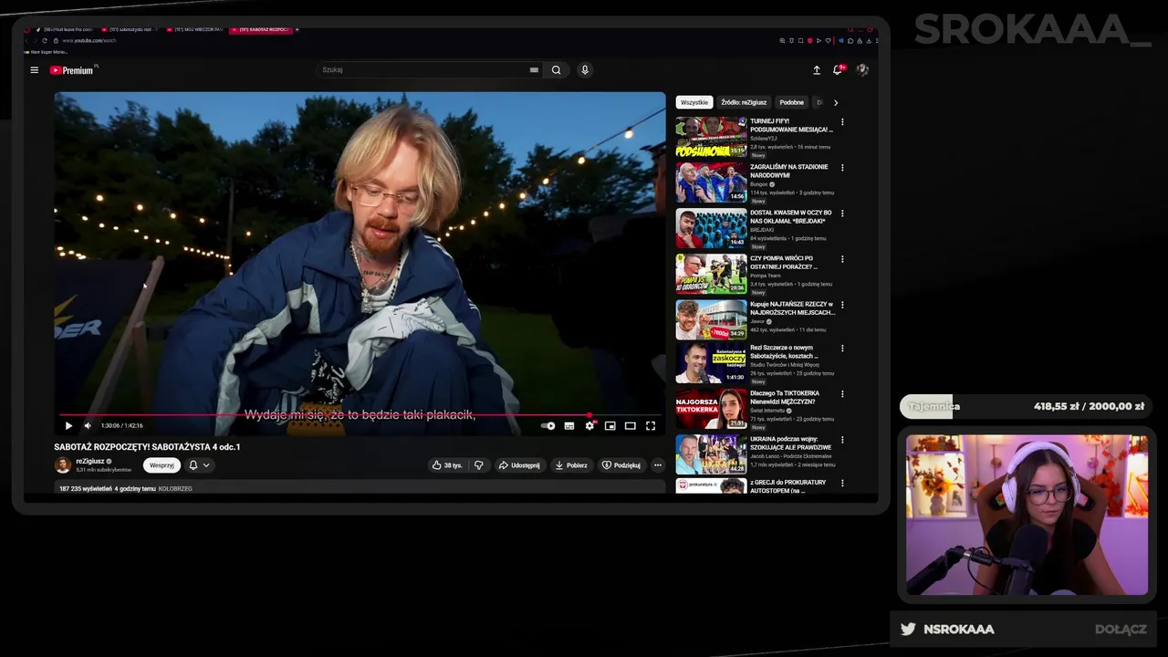
Task: Open player settings gear
Action: pos(589,425)
